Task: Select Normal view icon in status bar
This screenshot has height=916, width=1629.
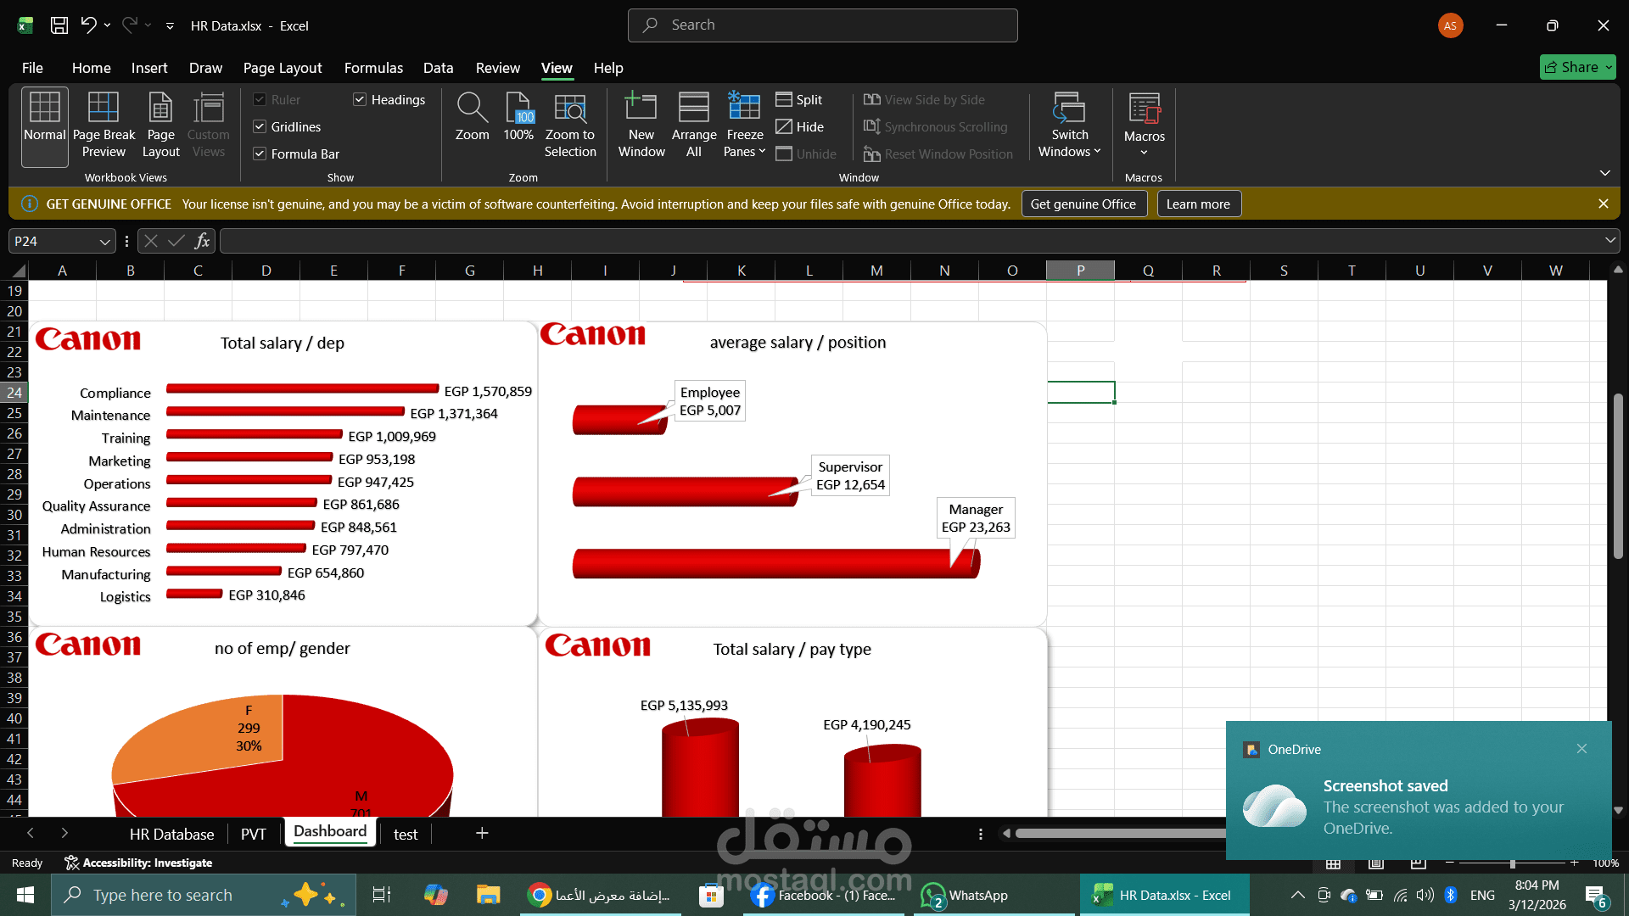Action: (x=1333, y=863)
